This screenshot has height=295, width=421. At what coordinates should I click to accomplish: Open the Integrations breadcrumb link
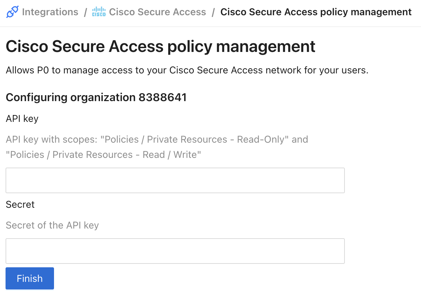click(50, 12)
